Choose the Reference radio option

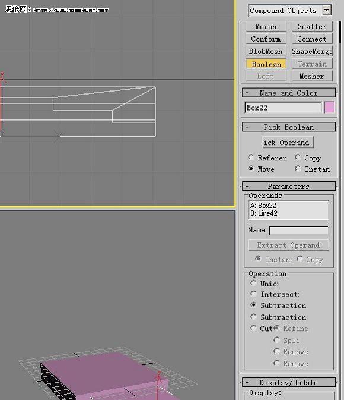point(267,158)
